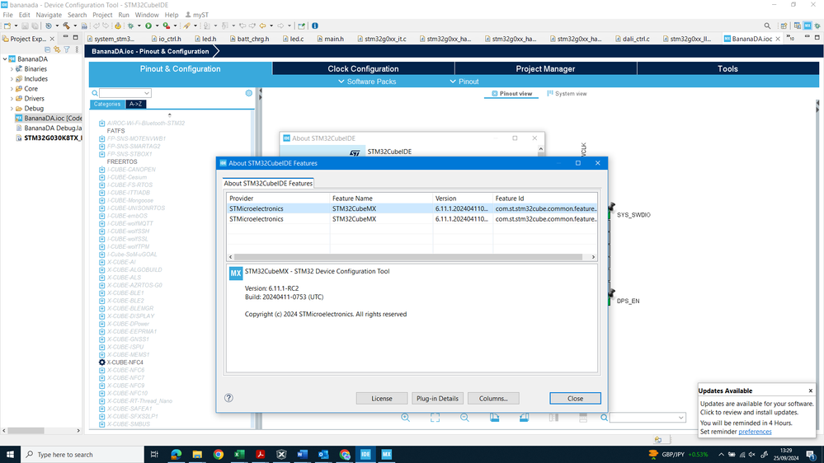Click the Close button in Features dialog

[x=575, y=399]
